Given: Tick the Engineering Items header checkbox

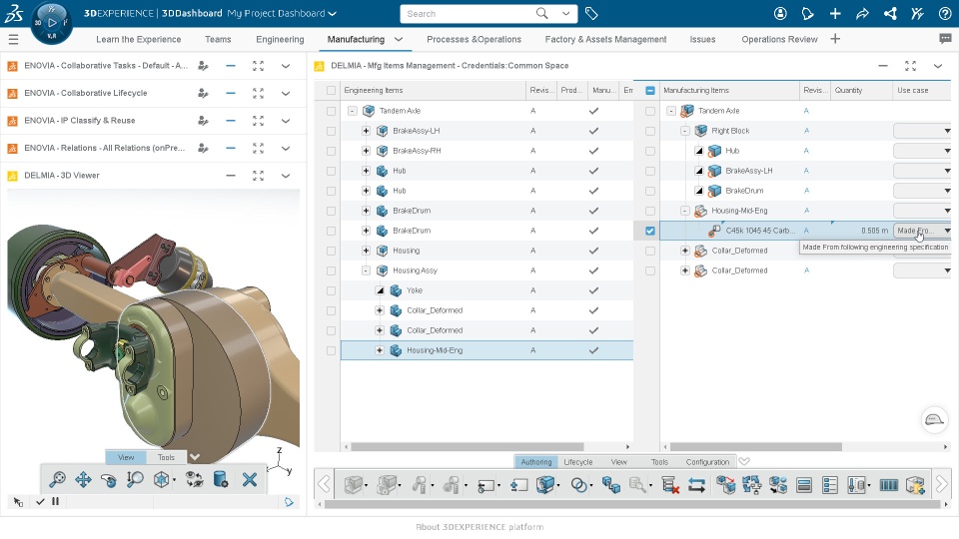Looking at the screenshot, I should point(331,91).
